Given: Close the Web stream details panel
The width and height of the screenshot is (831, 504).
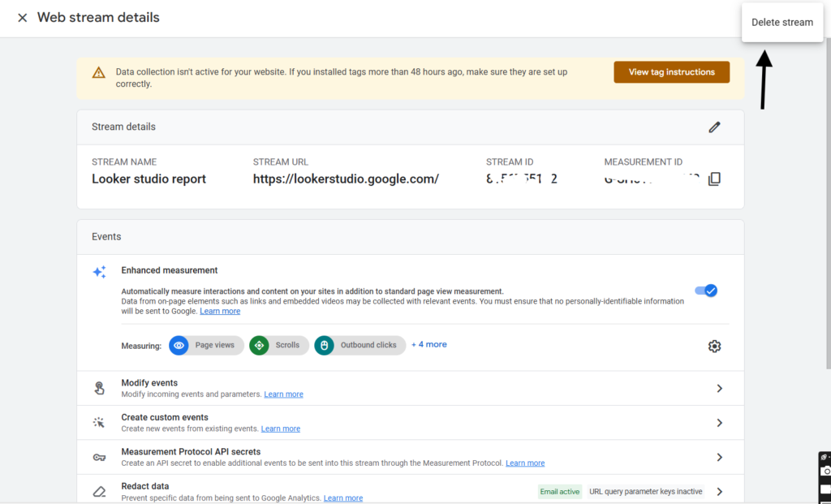Looking at the screenshot, I should [x=22, y=18].
